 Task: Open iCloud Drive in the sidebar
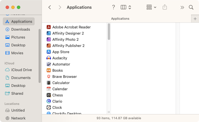pyautogui.click(x=19, y=70)
